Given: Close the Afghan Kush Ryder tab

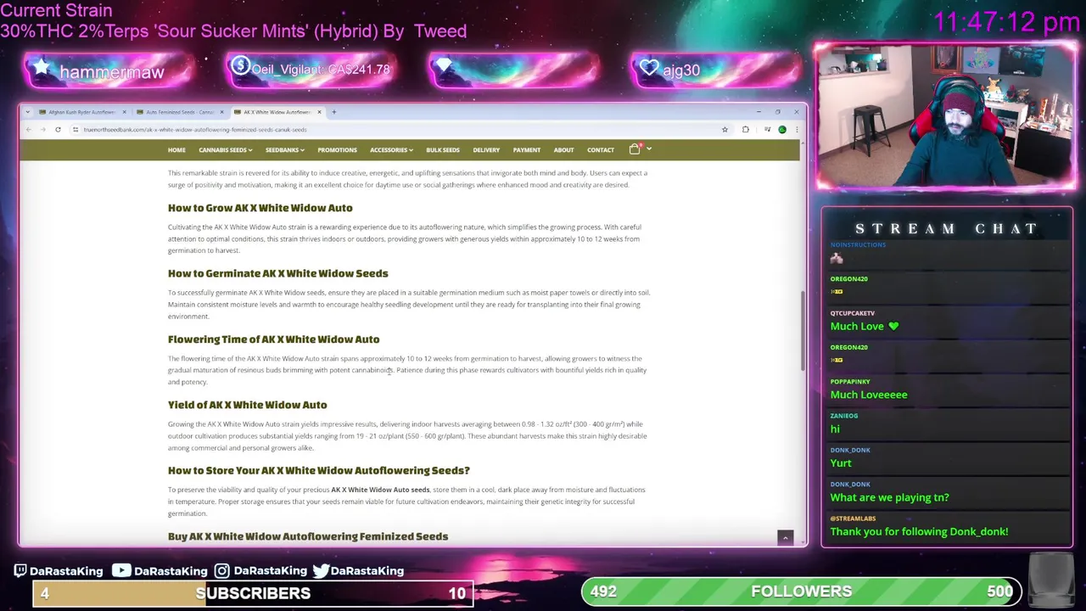Looking at the screenshot, I should pyautogui.click(x=124, y=112).
